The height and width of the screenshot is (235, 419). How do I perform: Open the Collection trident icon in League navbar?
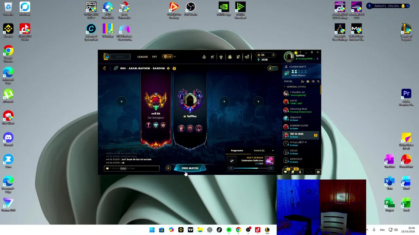point(204,57)
